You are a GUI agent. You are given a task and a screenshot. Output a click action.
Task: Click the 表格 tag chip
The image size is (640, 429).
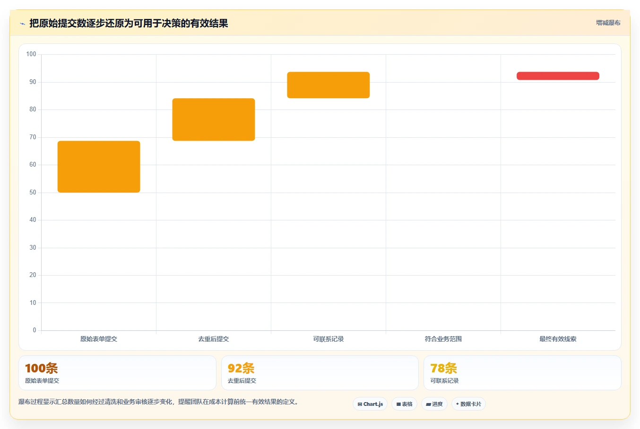(404, 404)
